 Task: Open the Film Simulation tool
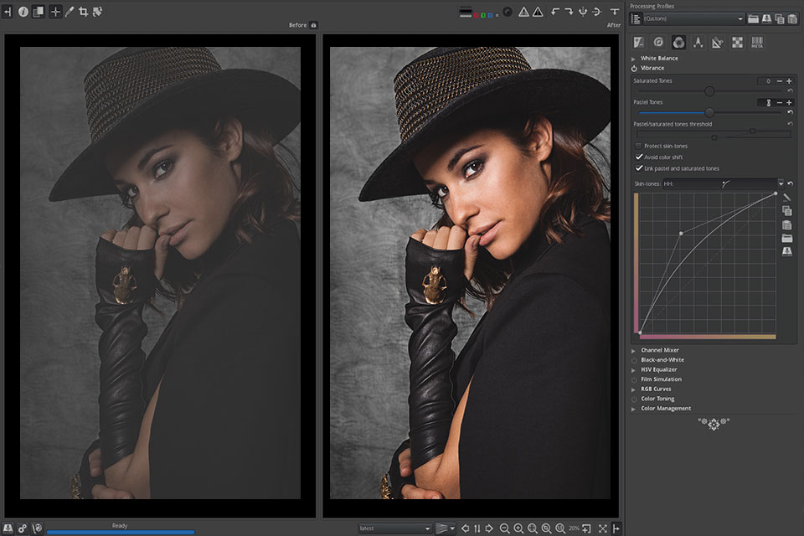pyautogui.click(x=661, y=379)
